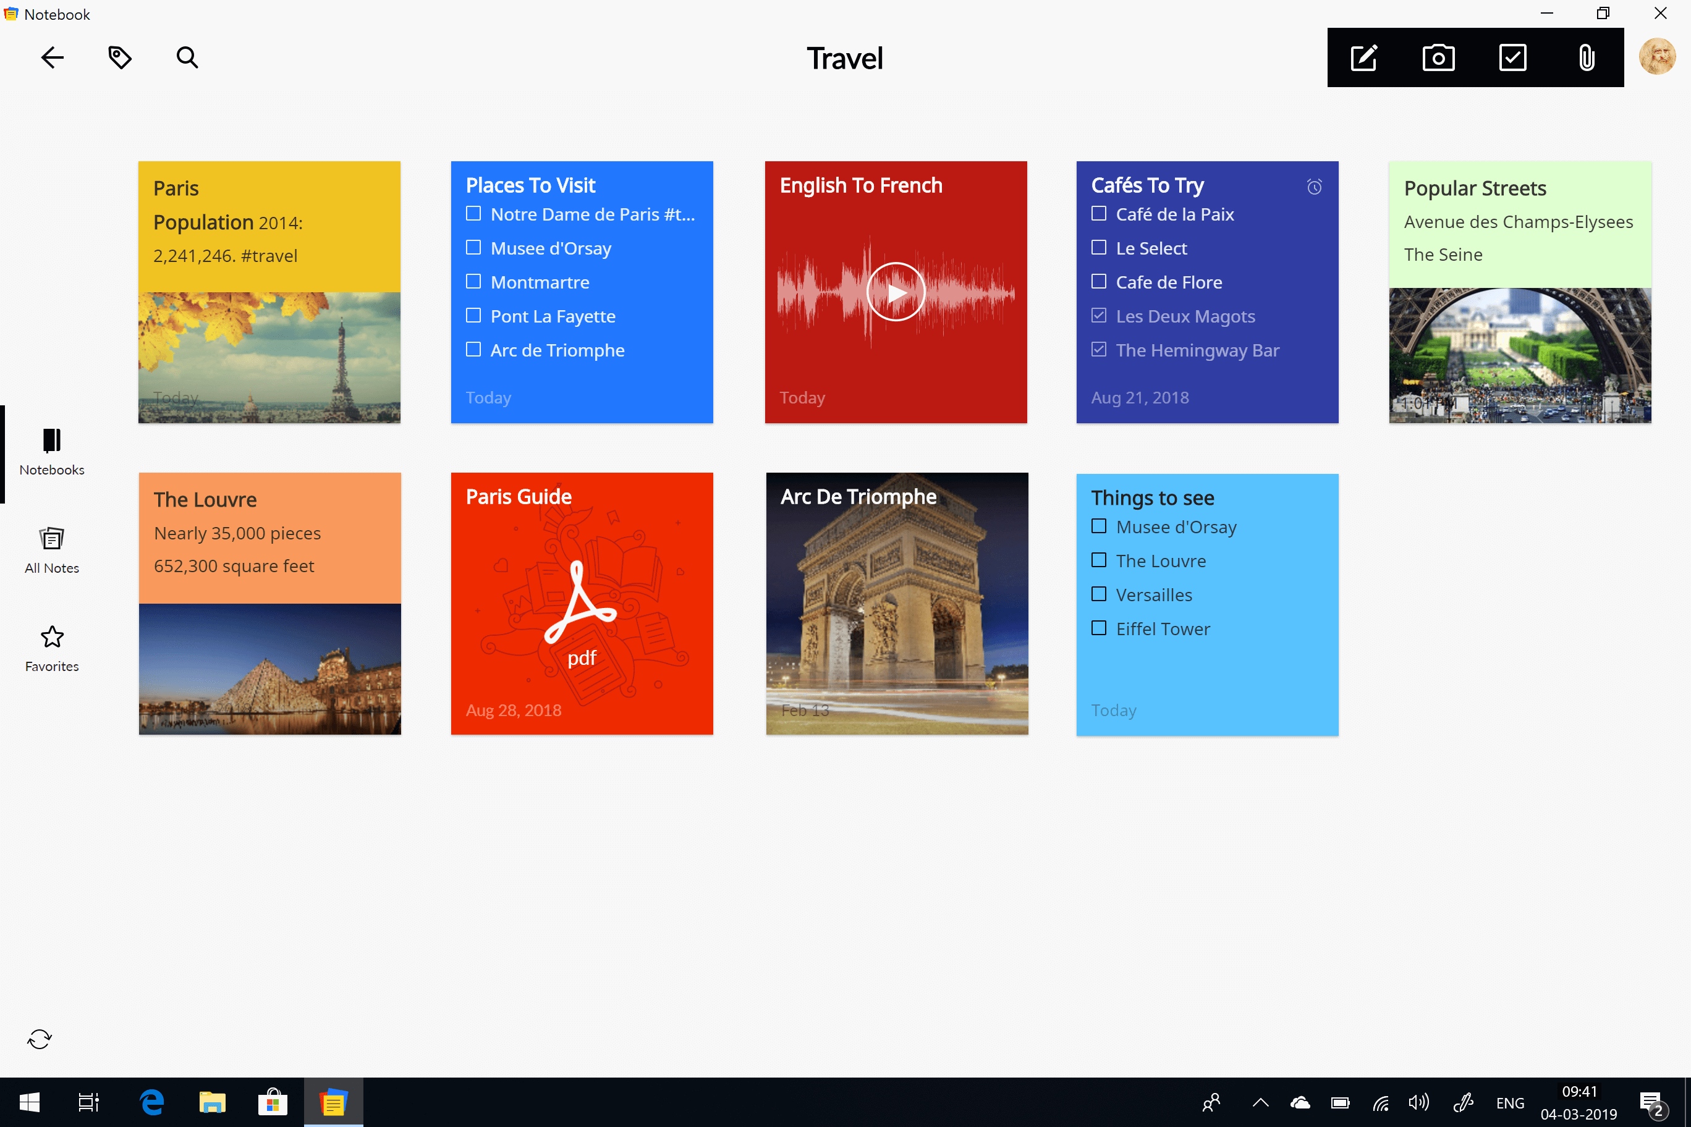Viewport: 1691px width, 1127px height.
Task: Tick the Versailles checkbox
Action: (1098, 594)
